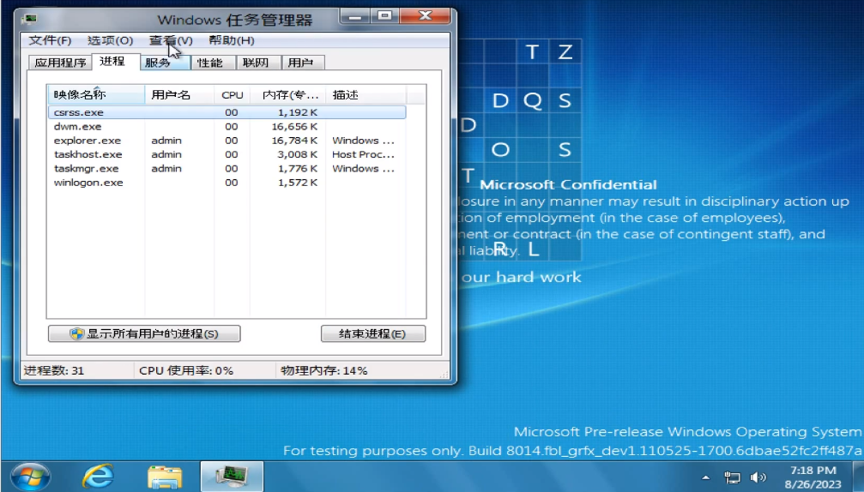Screen dimensions: 864x492
Task: Click Task Manager icon on taskbar
Action: (x=232, y=476)
